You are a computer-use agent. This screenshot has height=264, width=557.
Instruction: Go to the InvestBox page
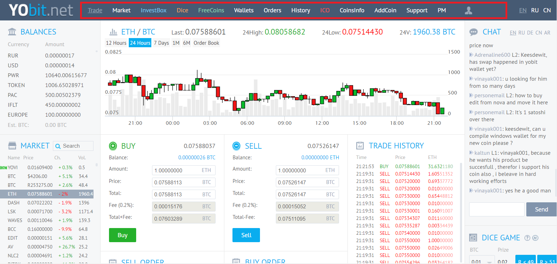(153, 11)
